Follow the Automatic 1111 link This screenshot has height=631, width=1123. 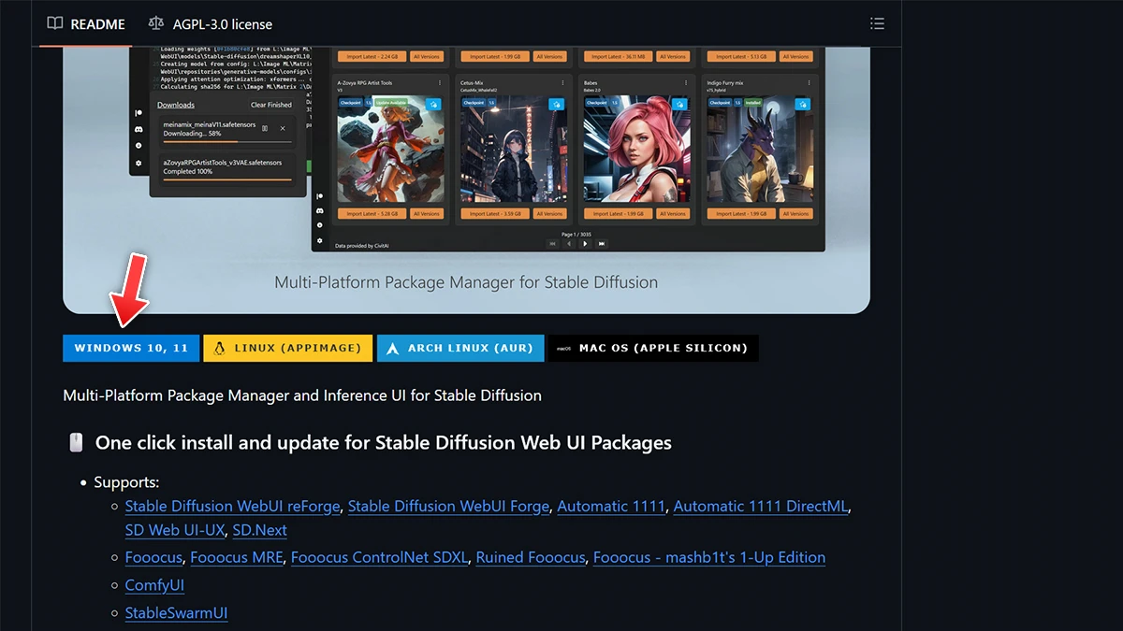pyautogui.click(x=611, y=506)
